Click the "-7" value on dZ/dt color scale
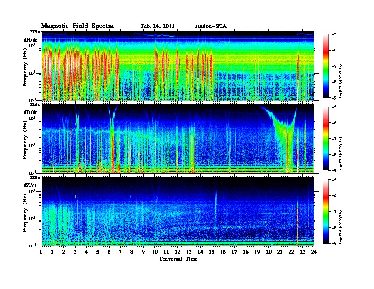The height and width of the screenshot is (289, 374). click(x=334, y=212)
